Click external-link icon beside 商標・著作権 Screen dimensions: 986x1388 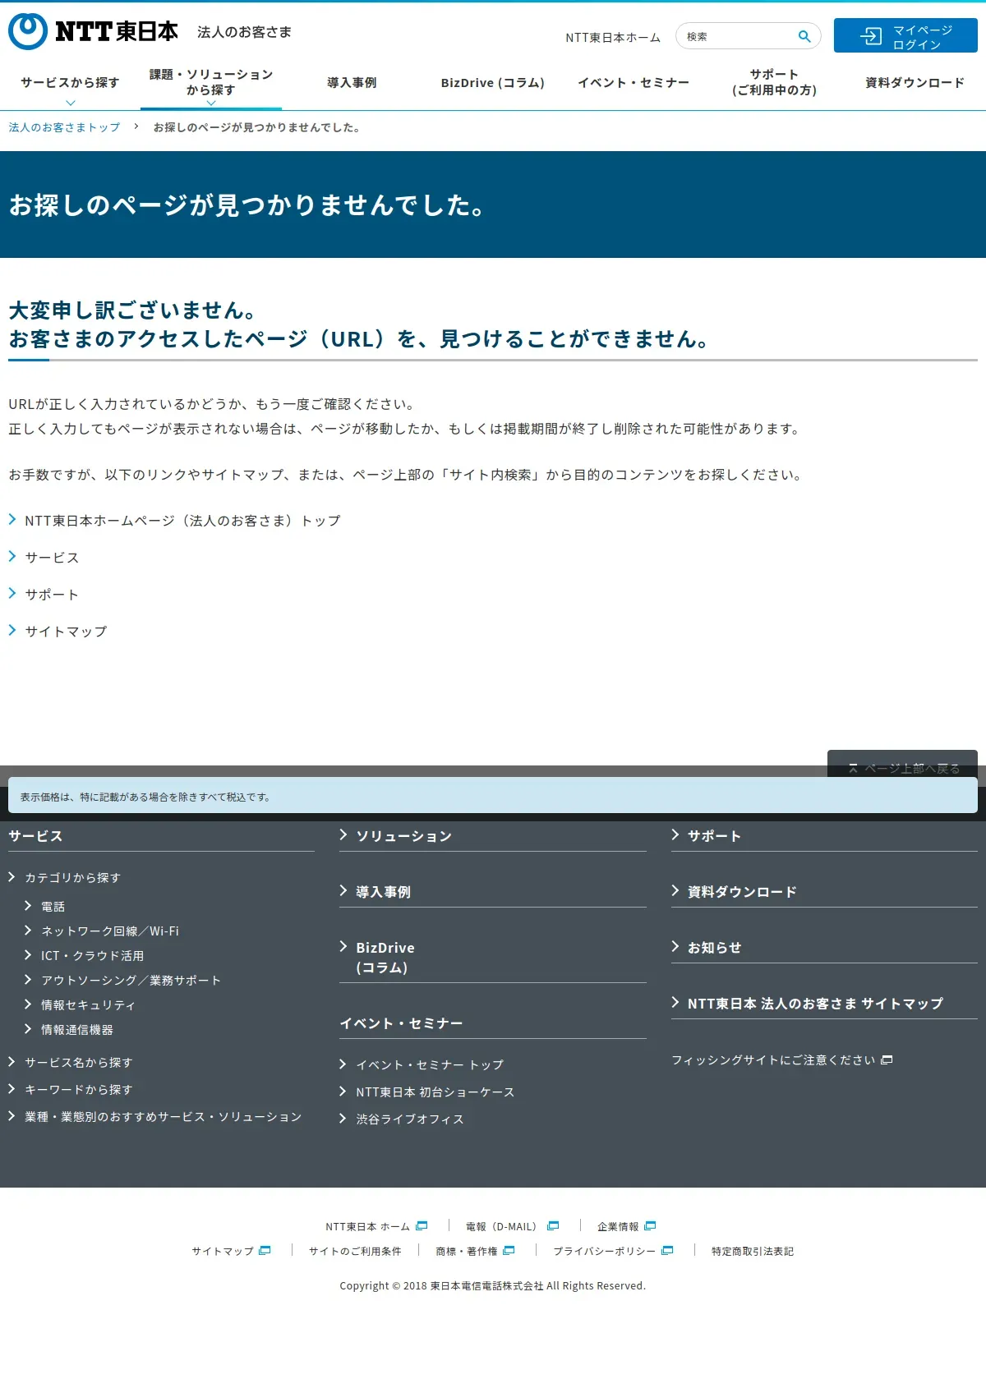click(509, 1251)
